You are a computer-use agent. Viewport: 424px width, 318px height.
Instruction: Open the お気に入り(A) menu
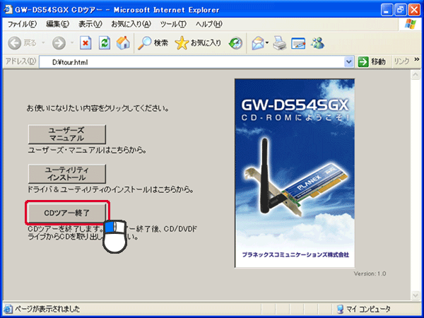[x=131, y=24]
